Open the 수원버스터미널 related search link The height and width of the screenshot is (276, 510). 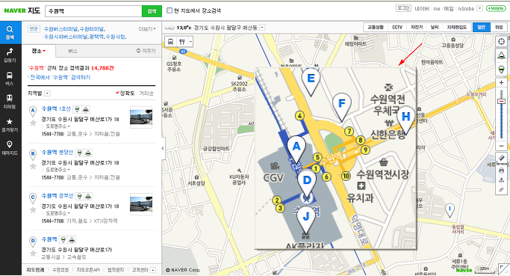[61, 29]
